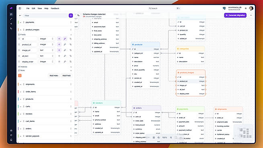Image resolution: width=263 pixels, height=148 pixels.
Task: Open the user avatar menu
Action: pyautogui.click(x=251, y=8)
